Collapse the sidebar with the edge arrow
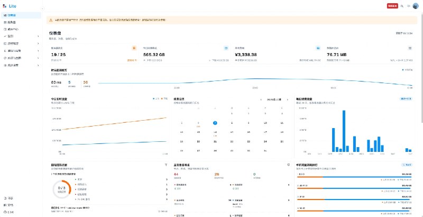Image resolution: width=423 pixels, height=217 pixels. [42, 9]
